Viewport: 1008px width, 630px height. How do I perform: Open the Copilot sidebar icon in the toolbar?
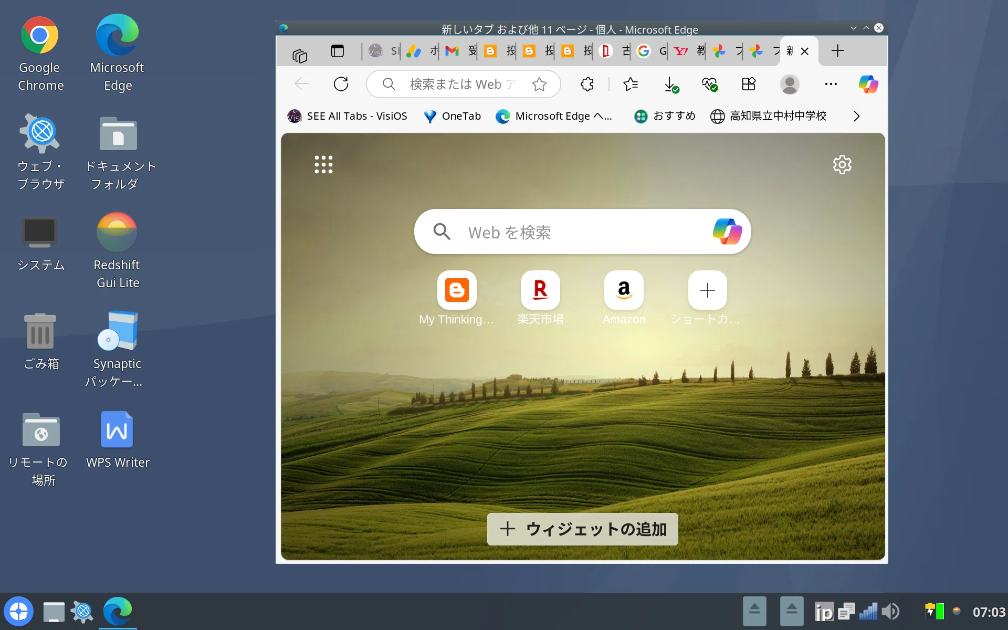pos(868,84)
